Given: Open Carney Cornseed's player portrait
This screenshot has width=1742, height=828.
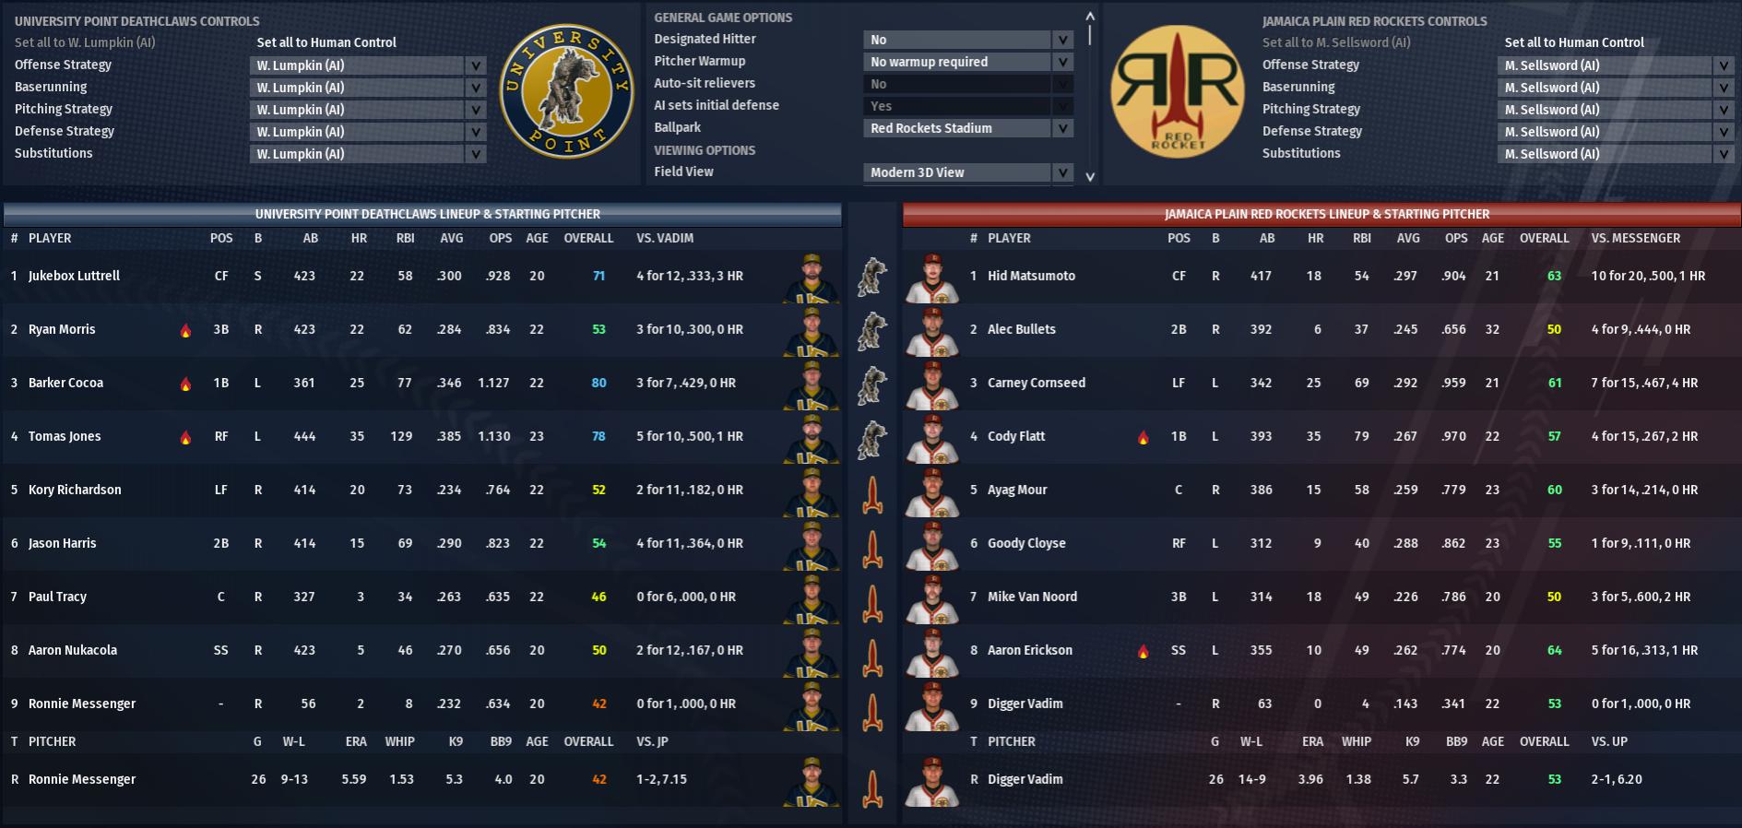Looking at the screenshot, I should 932,384.
